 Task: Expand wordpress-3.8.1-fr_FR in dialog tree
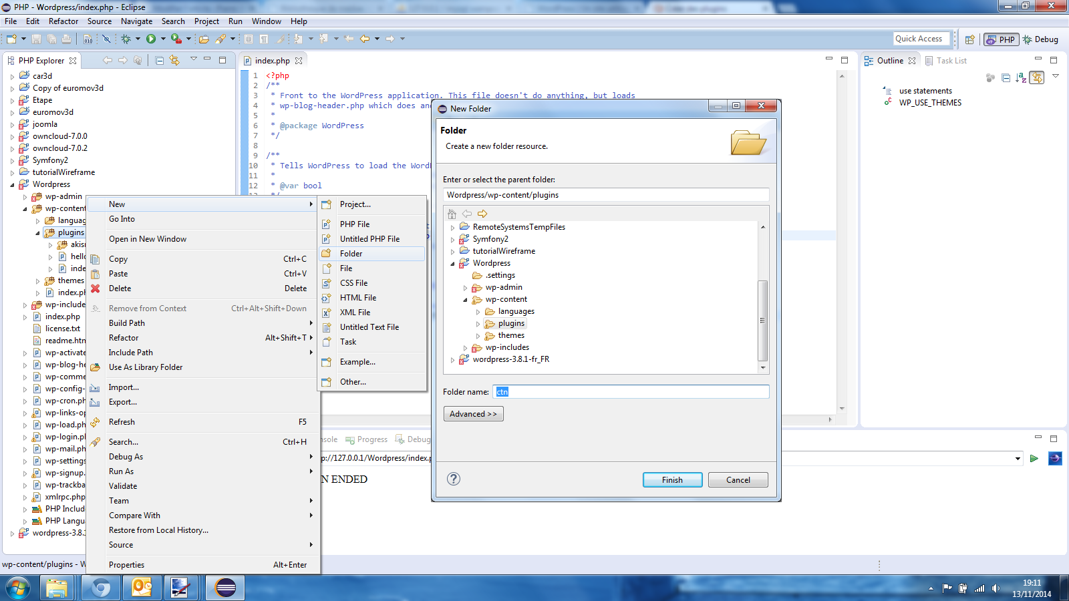(x=452, y=360)
